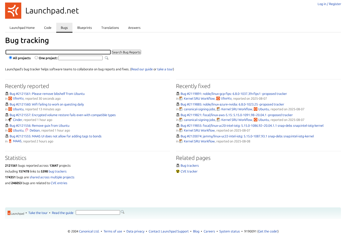Focus the footer search text field

pos(98,212)
